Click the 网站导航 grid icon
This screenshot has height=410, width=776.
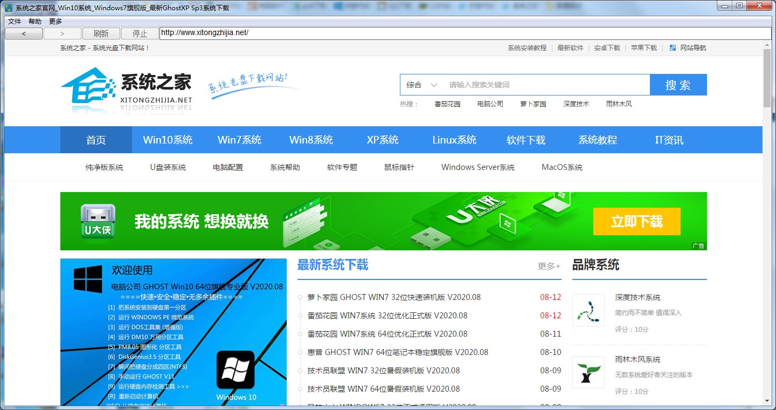pos(673,48)
